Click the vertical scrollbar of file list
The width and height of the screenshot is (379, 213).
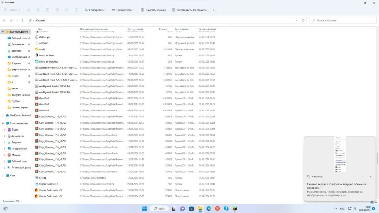pos(377,158)
